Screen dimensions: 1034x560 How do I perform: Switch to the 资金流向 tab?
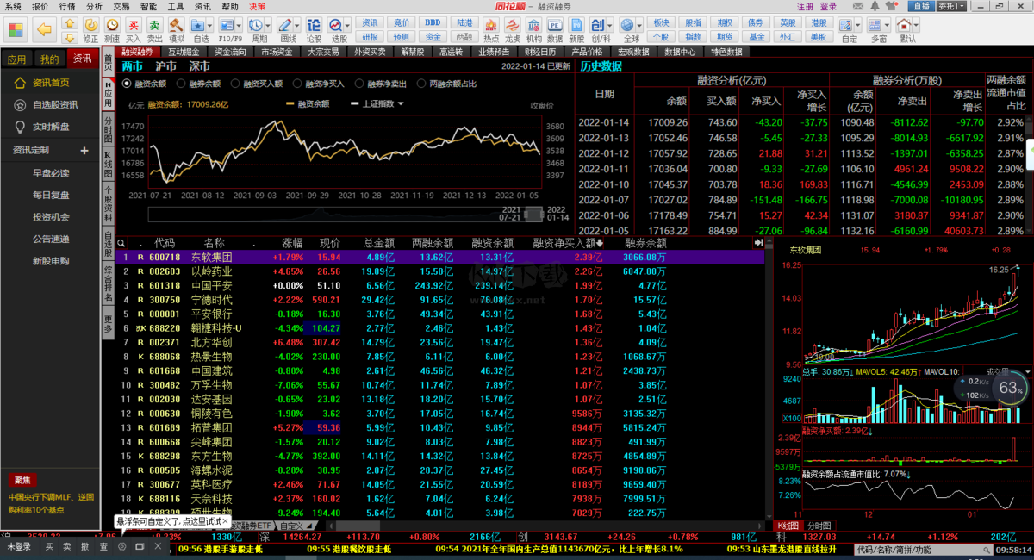[230, 53]
